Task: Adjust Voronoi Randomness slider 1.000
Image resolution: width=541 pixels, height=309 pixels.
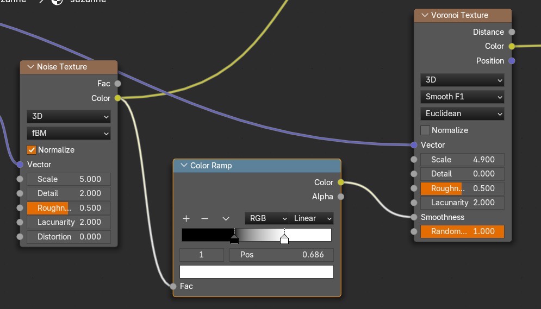Action: pyautogui.click(x=462, y=231)
